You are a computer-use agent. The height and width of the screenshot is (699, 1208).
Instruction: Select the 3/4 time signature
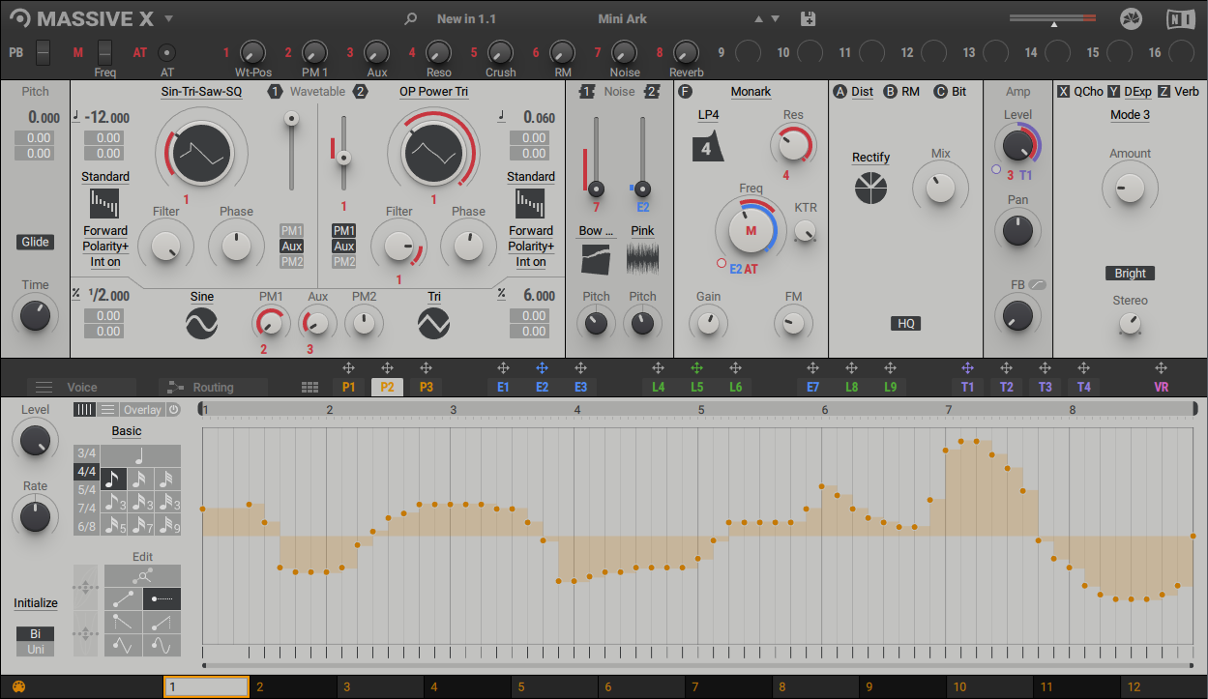tap(86, 453)
